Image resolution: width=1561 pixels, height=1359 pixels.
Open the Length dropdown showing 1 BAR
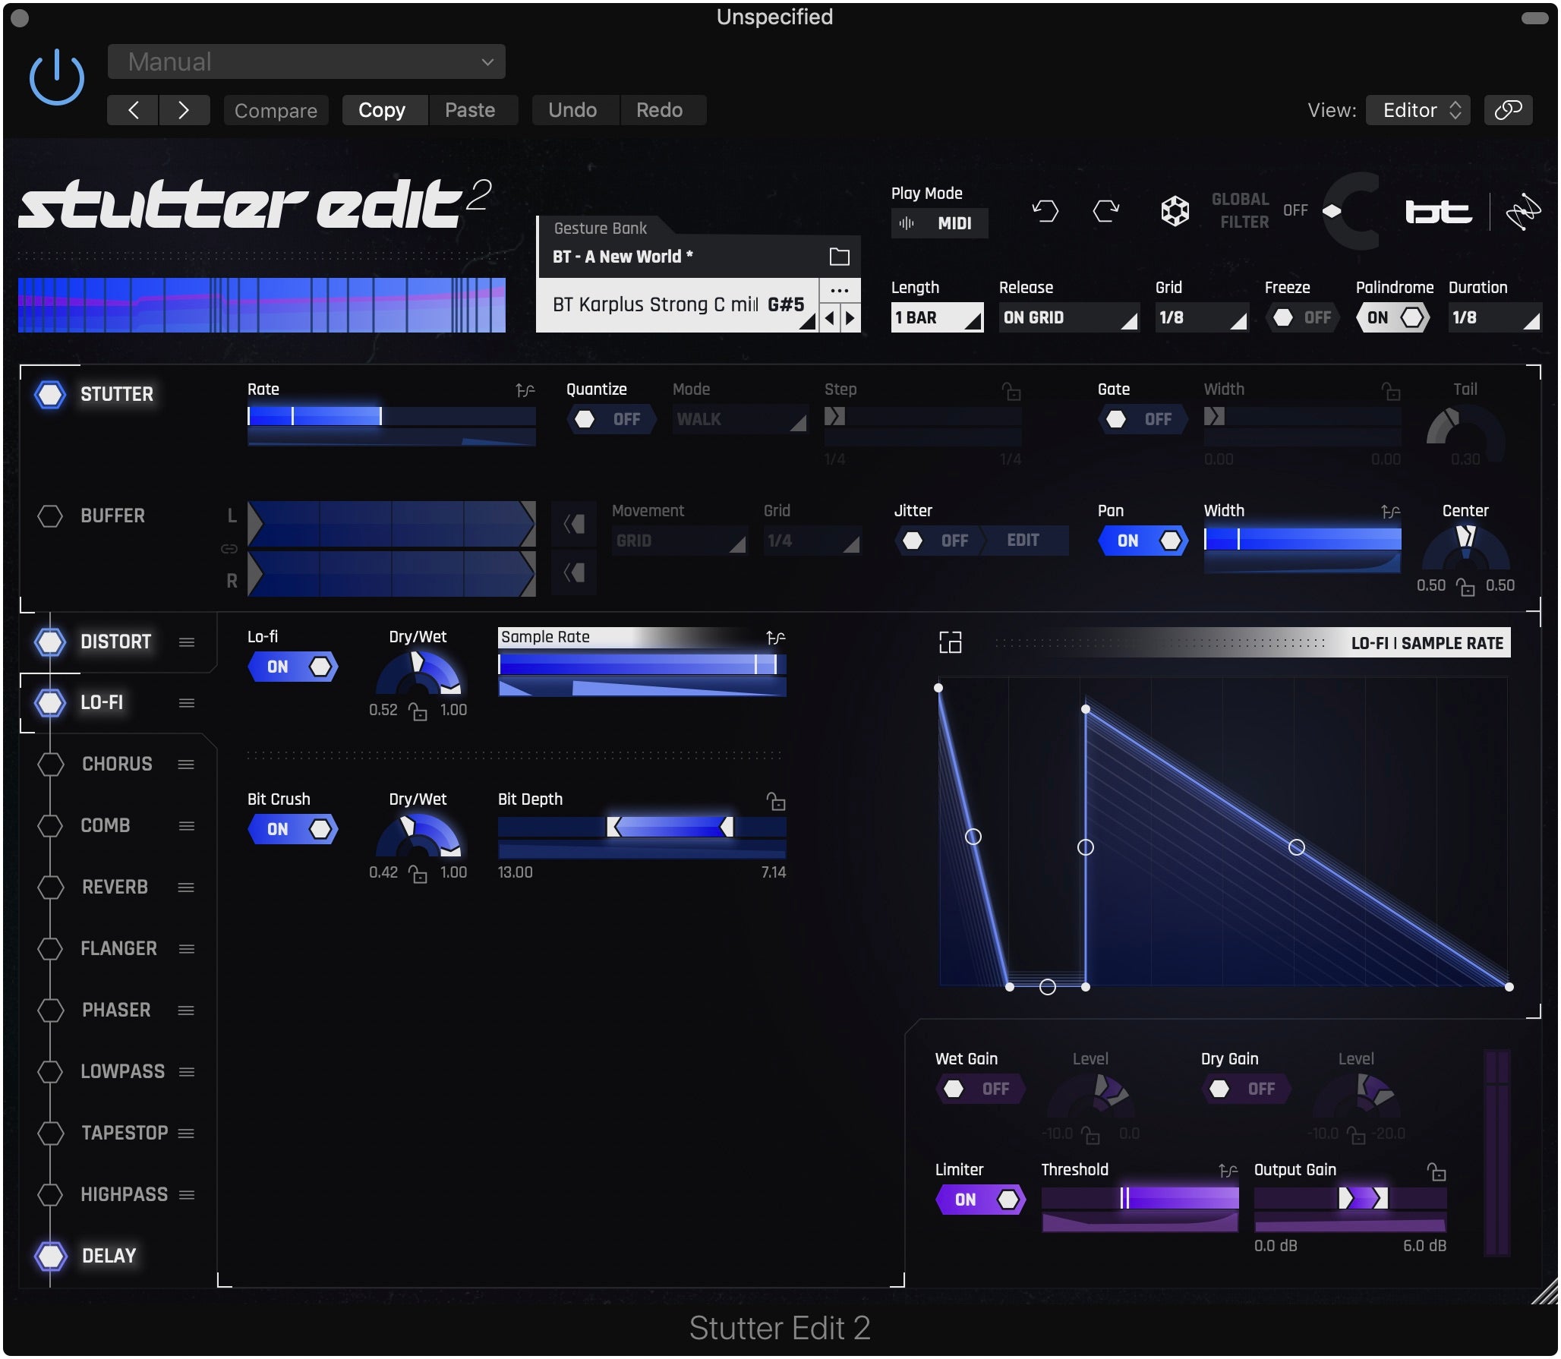pos(937,317)
